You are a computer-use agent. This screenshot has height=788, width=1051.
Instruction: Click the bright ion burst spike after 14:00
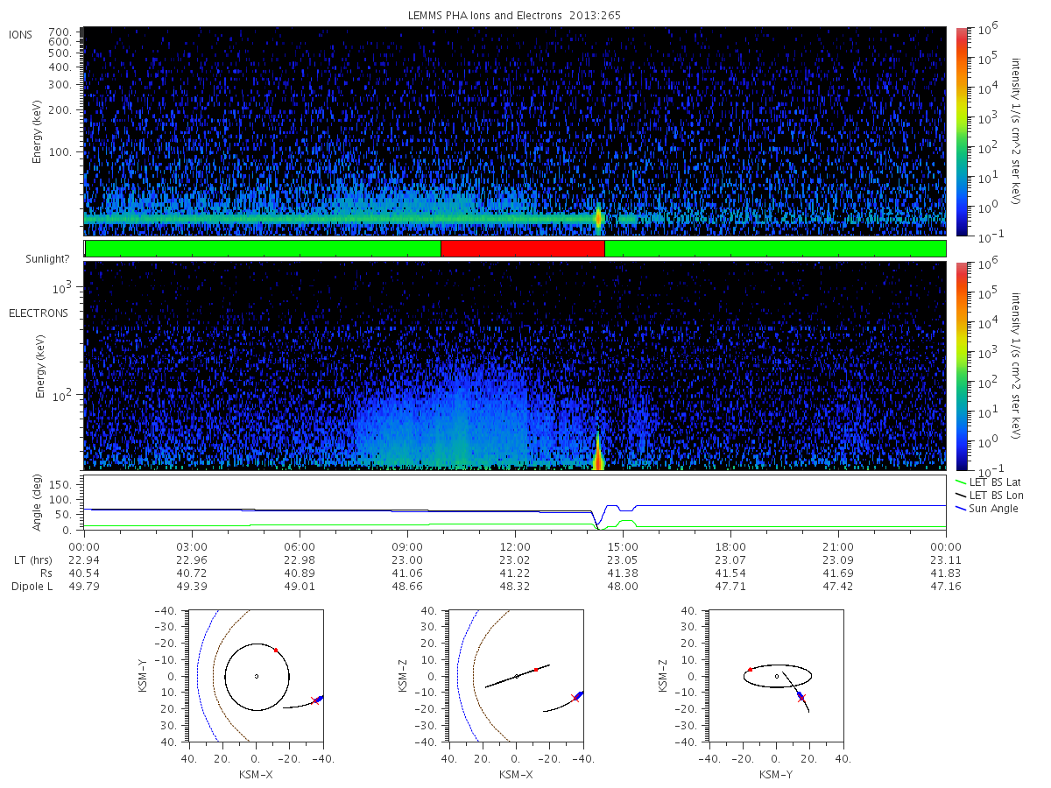pyautogui.click(x=598, y=218)
